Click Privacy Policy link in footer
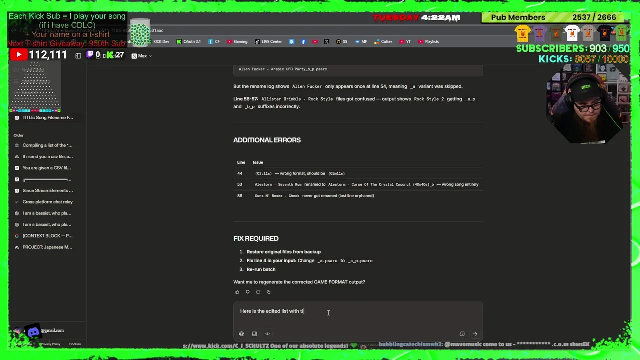This screenshot has height=360, width=640. [x=50, y=344]
